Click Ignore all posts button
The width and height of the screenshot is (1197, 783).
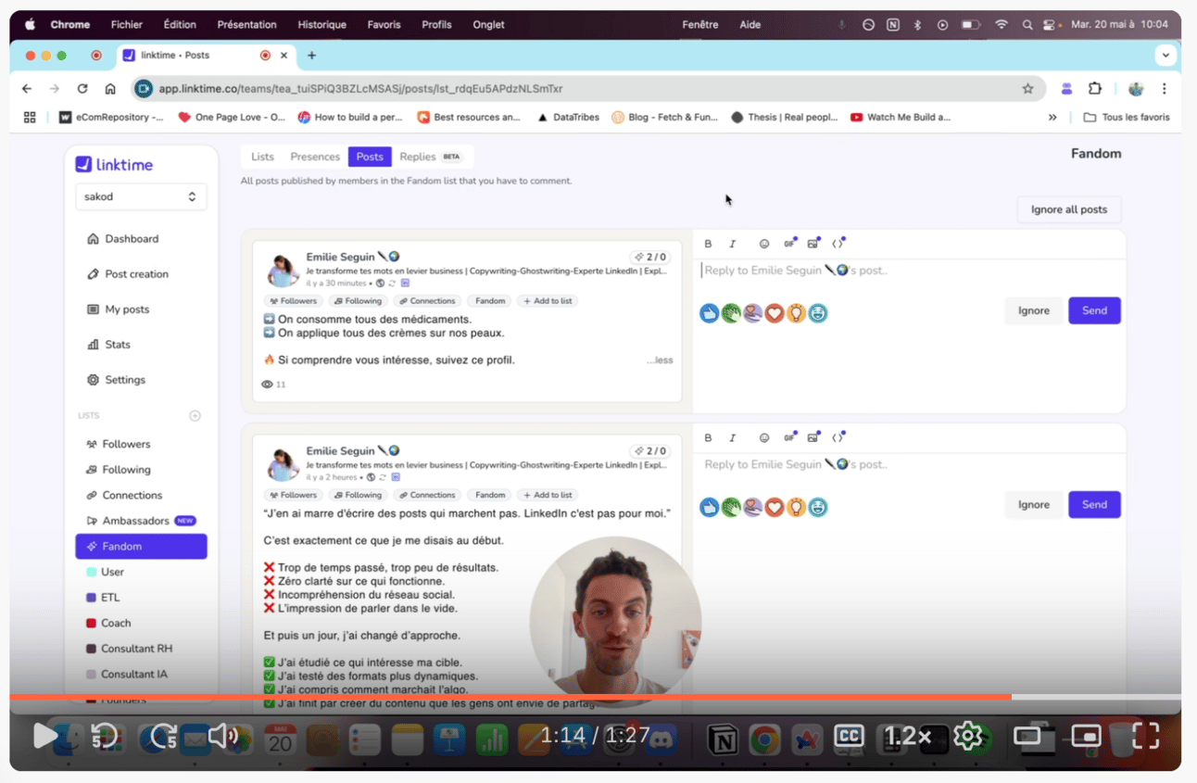pos(1068,209)
